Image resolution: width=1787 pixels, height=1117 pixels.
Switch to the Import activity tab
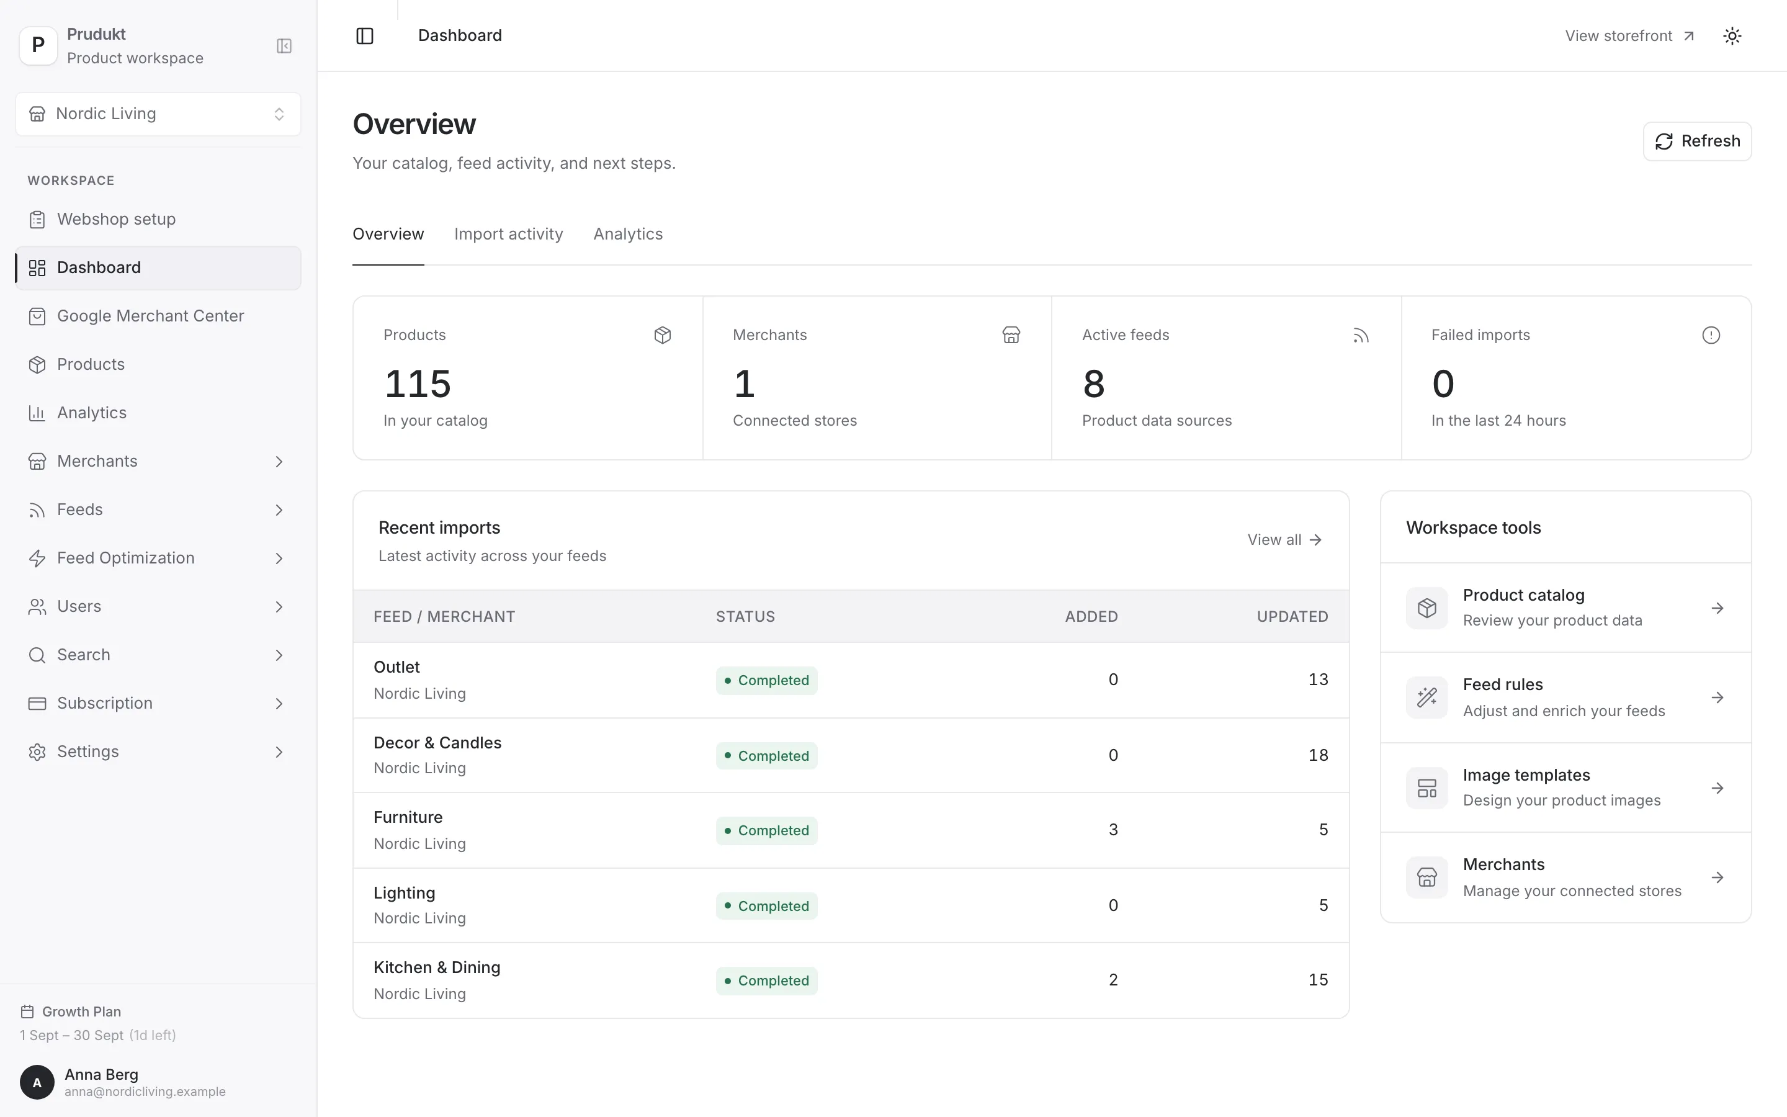click(508, 234)
